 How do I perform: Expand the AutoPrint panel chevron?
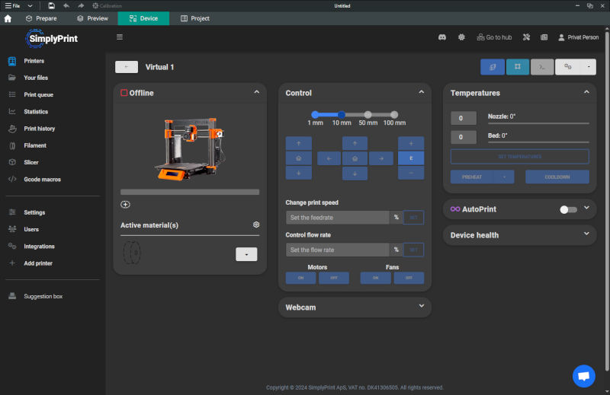pyautogui.click(x=586, y=209)
